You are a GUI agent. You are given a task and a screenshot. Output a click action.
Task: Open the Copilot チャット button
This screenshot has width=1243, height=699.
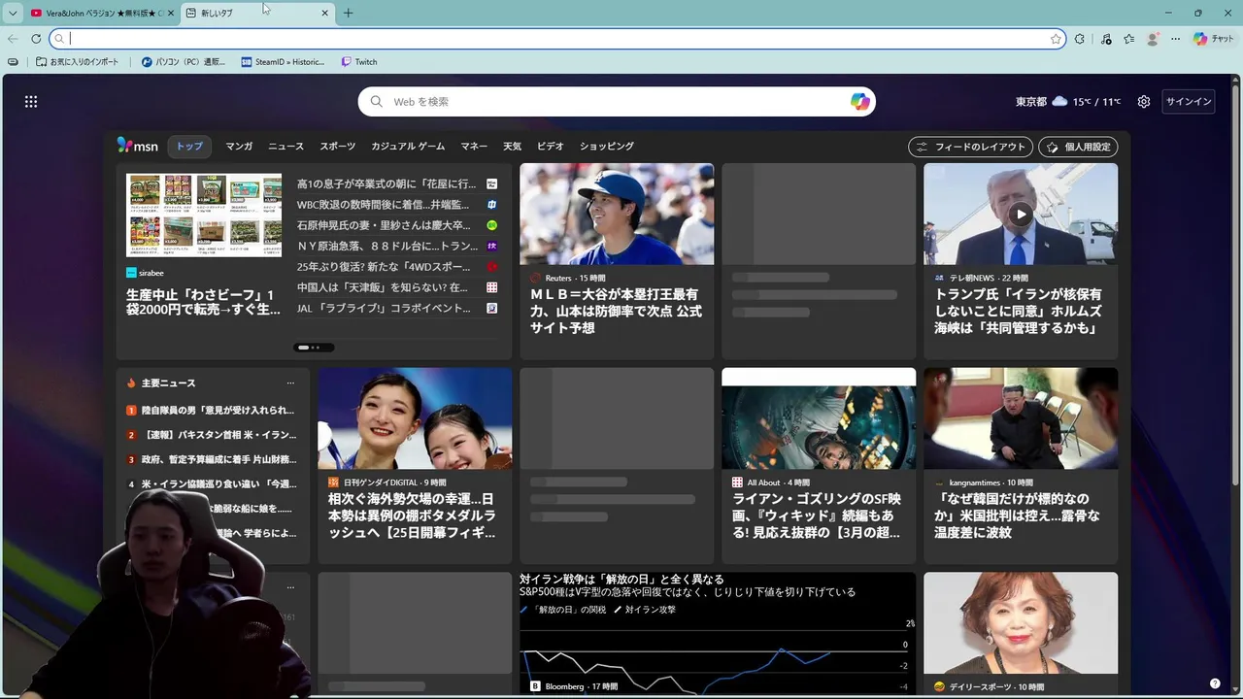coord(1214,39)
